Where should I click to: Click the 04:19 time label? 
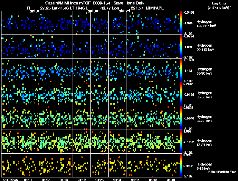tap(82, 180)
